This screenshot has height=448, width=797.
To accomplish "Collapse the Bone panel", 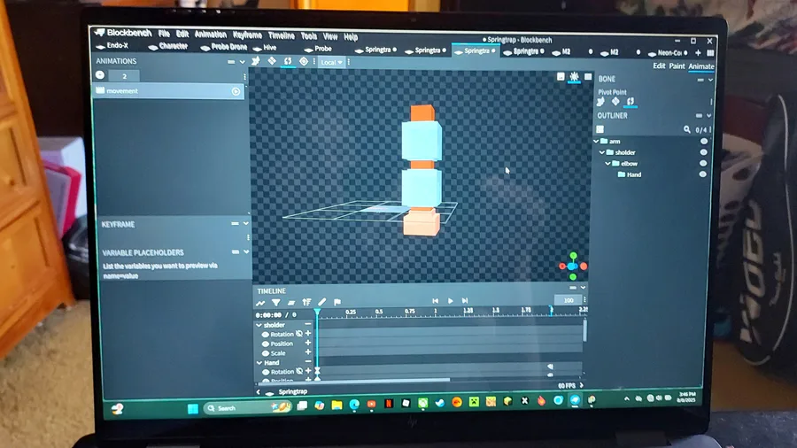I will [710, 80].
